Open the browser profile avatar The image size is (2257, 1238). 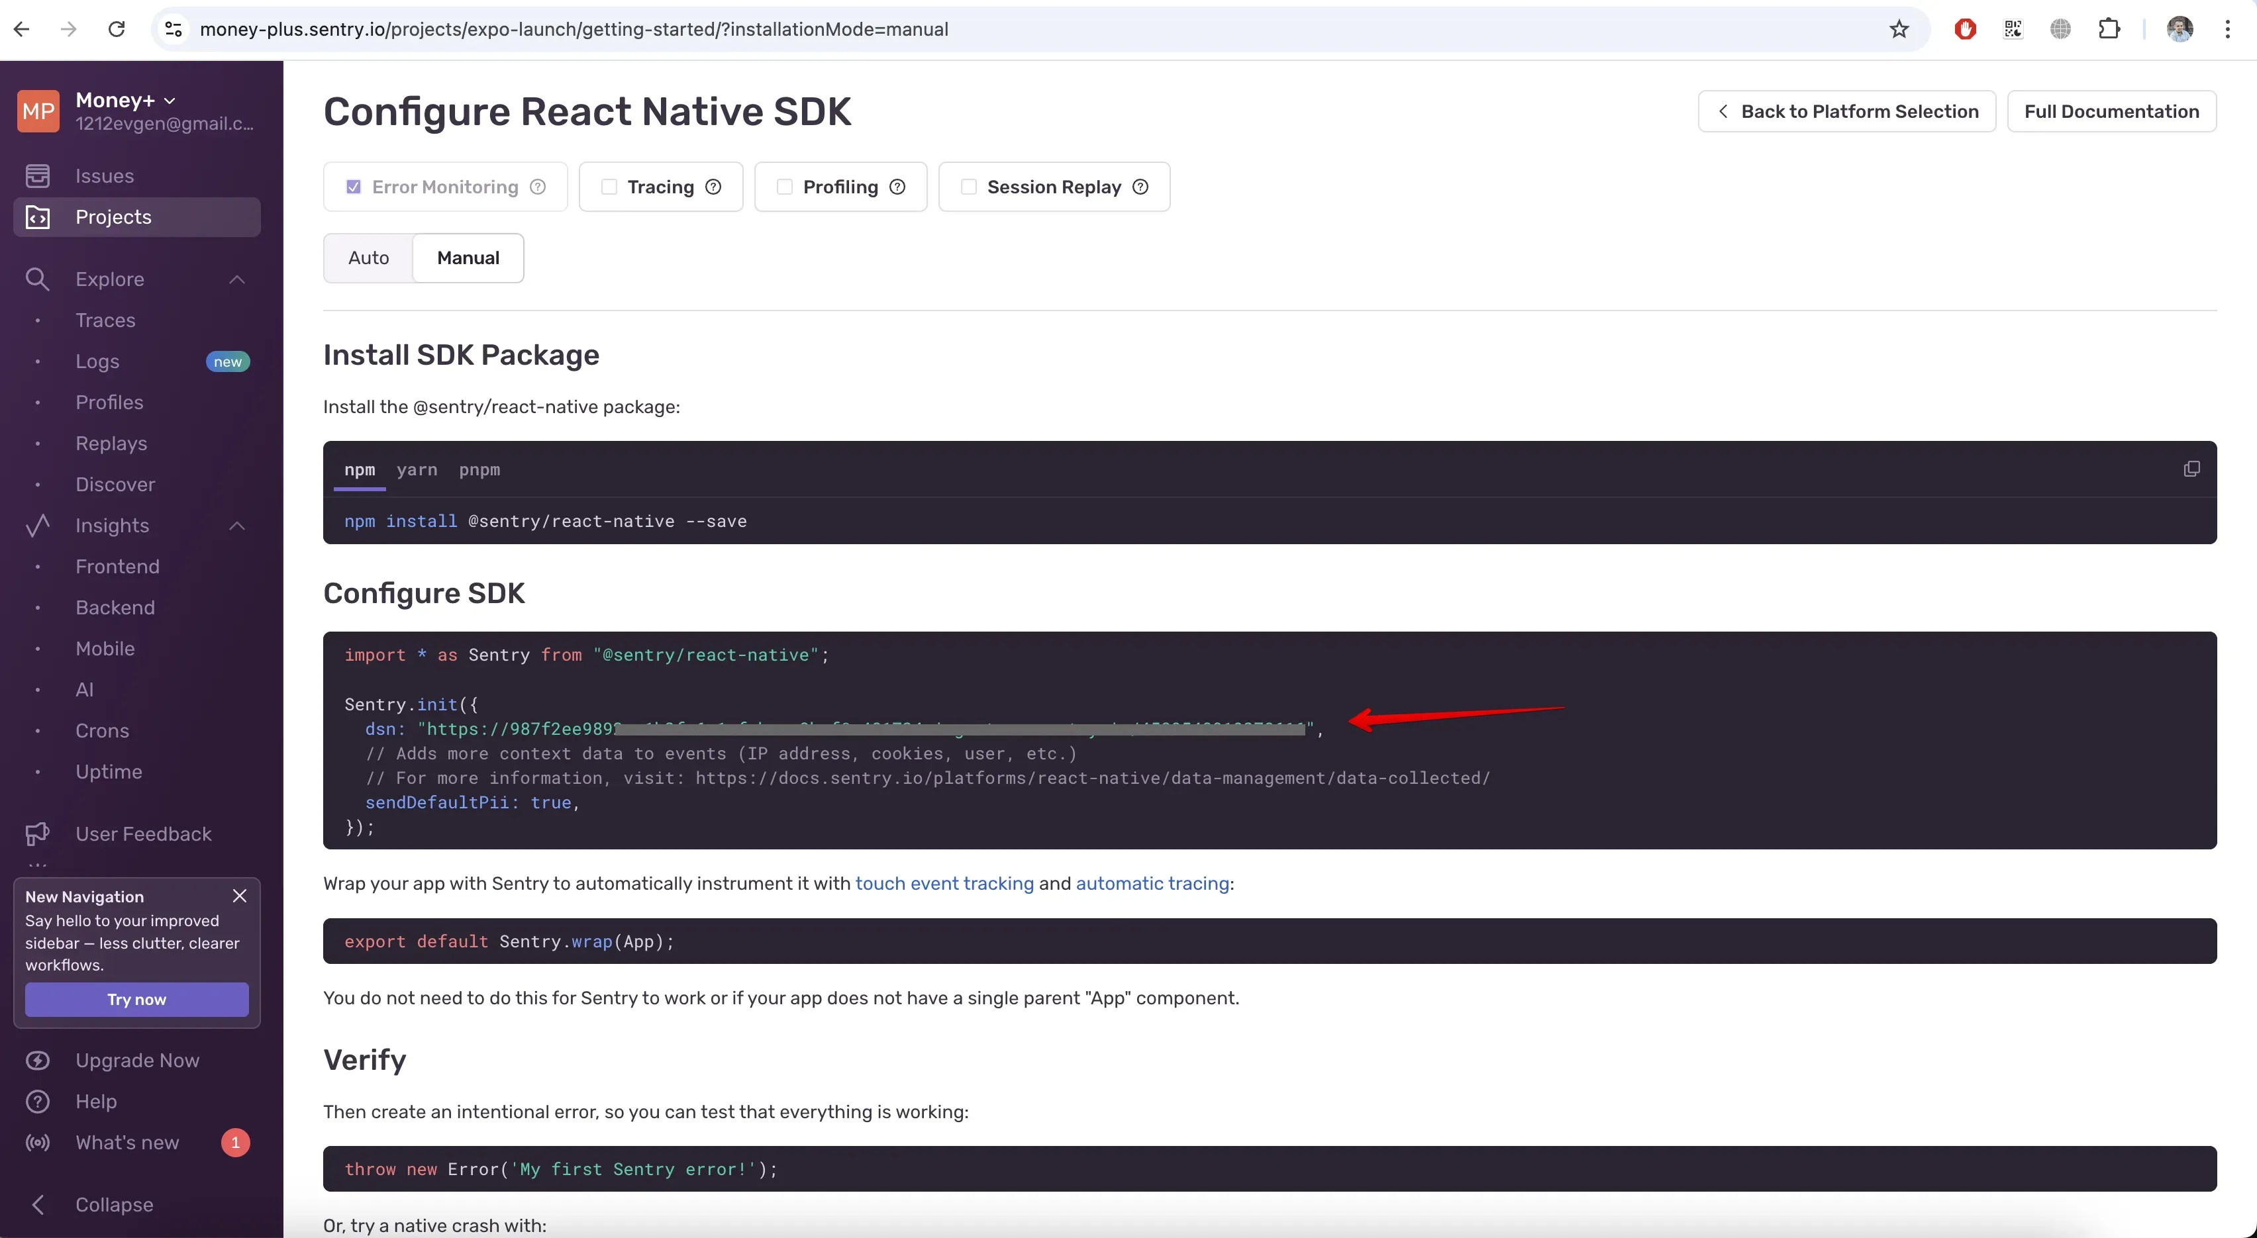2180,29
